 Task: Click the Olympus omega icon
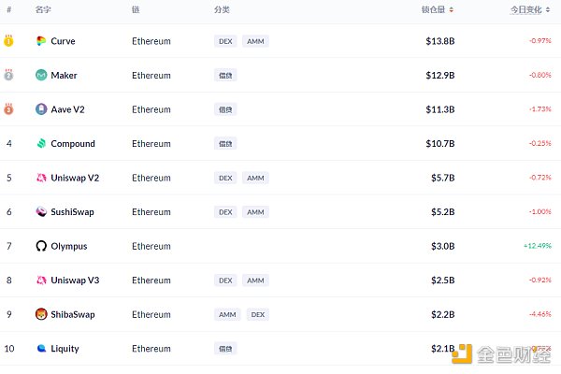coord(41,246)
